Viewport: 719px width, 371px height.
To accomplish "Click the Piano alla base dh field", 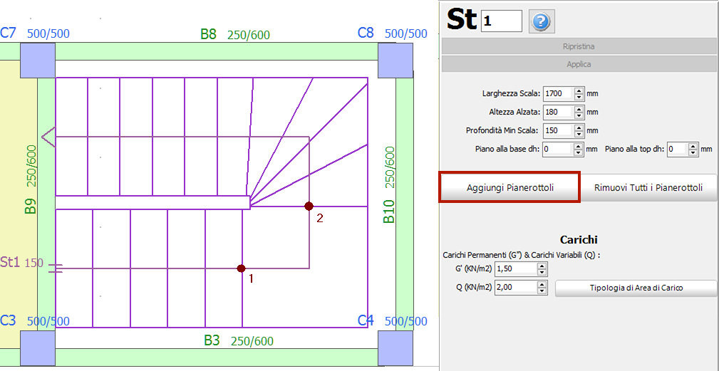I will tap(557, 149).
